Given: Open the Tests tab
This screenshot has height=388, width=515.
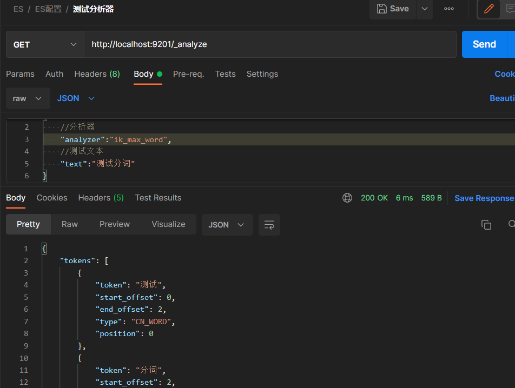Looking at the screenshot, I should click(x=225, y=74).
